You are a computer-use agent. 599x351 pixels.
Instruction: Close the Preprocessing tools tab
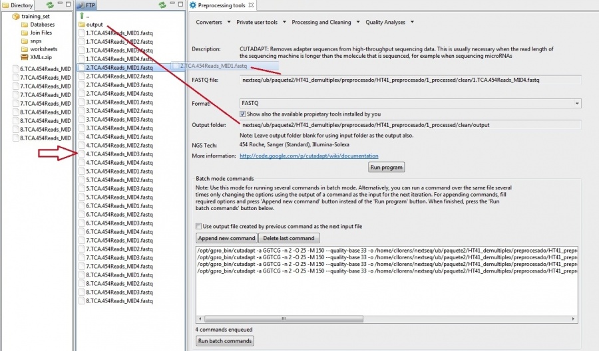point(252,5)
